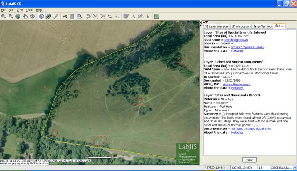This screenshot has height=171, width=297.
Task: Activate the pan hand tool
Action: [x=25, y=17]
